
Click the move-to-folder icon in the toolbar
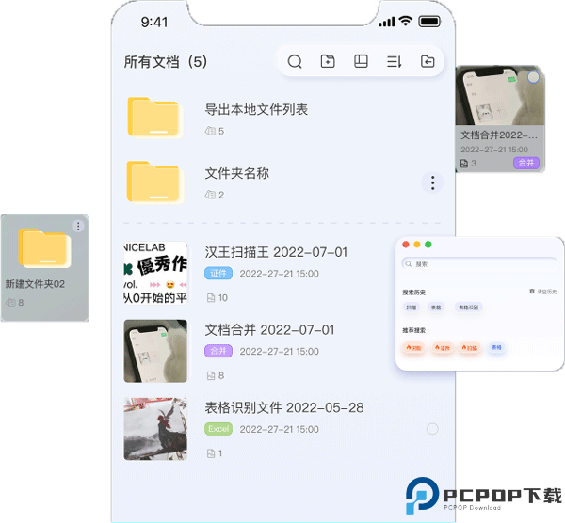428,62
